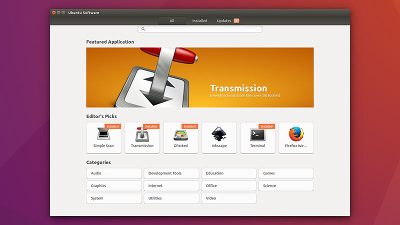The image size is (400, 225).
Task: Click inside the search input field
Action: tap(202, 29)
